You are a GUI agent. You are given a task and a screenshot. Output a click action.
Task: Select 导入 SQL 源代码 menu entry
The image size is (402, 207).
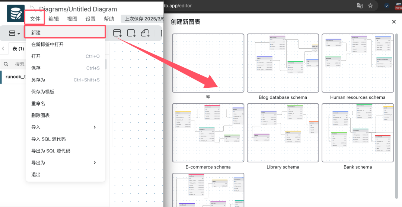pos(48,139)
